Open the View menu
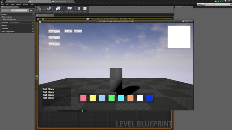Screen dimensions: 232x130 click(x=12, y=4)
